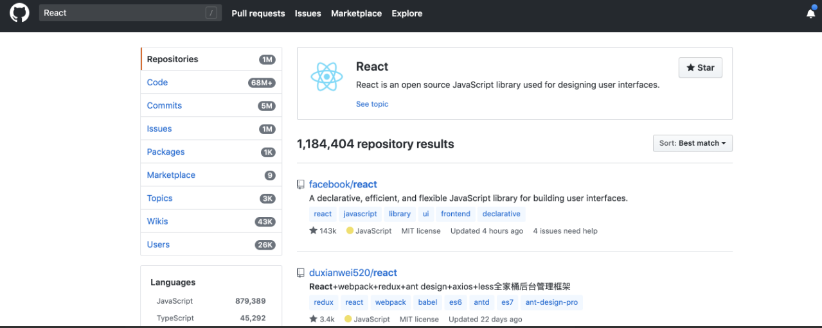Screen dimensions: 822x328
Task: Select the Users results filter
Action: click(211, 244)
